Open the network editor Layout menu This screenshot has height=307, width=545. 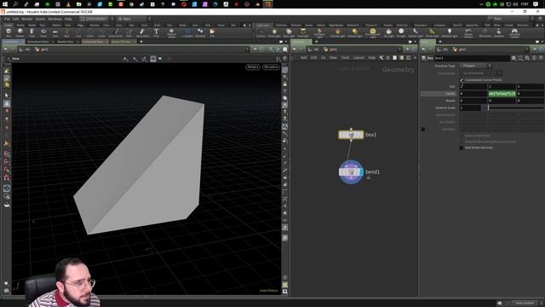tap(359, 58)
